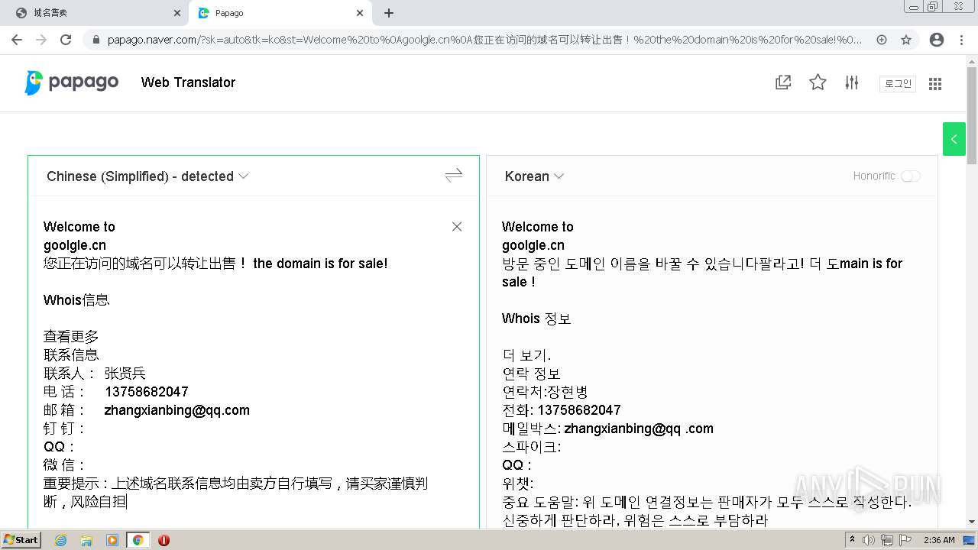The image size is (978, 550).
Task: Click the 'Whois 정보' translated line
Action: point(536,319)
